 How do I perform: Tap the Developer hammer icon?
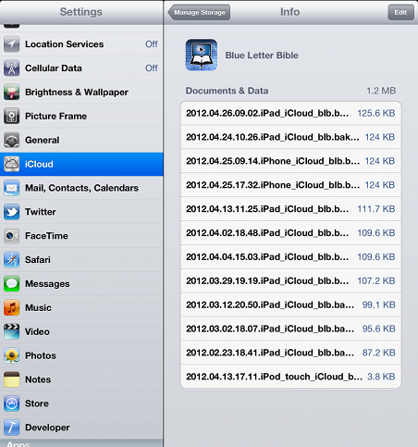[x=12, y=428]
